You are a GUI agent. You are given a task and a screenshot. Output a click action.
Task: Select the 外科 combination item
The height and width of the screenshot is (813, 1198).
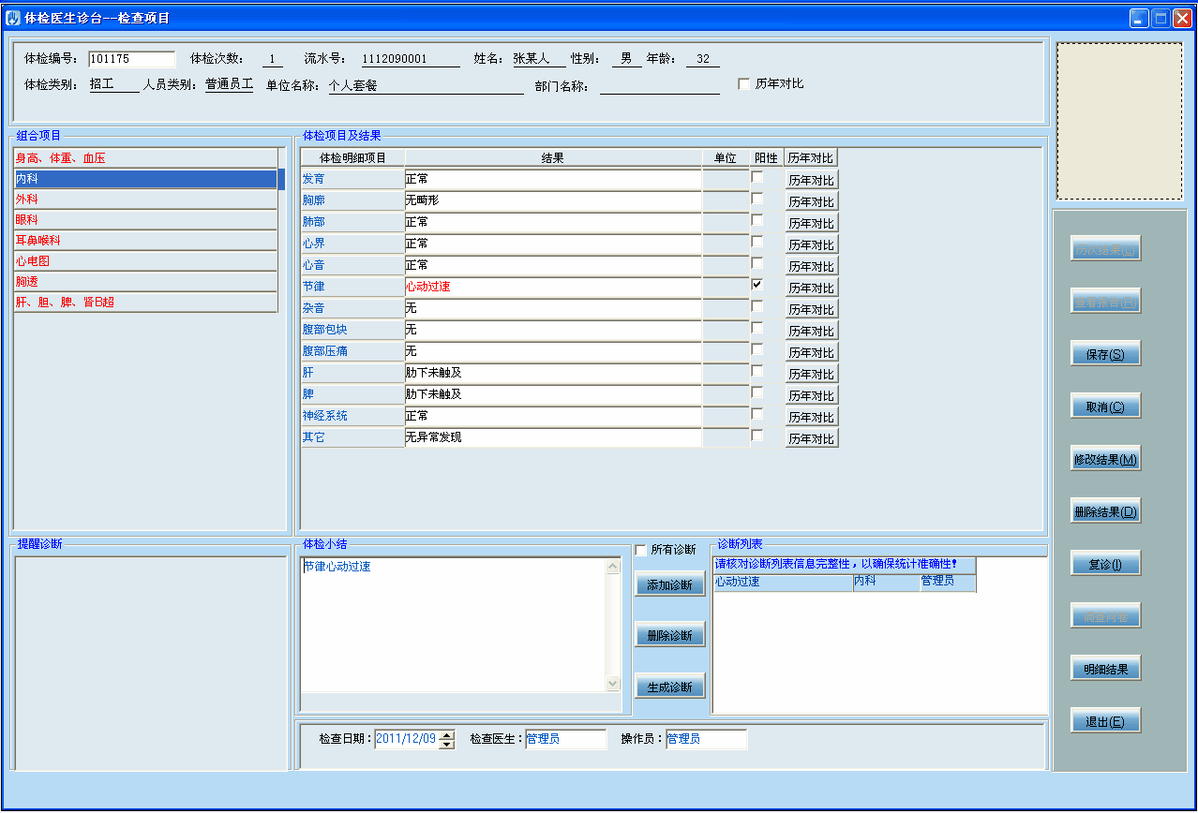145,200
